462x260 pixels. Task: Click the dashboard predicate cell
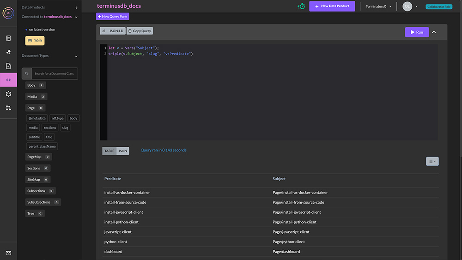pyautogui.click(x=113, y=252)
